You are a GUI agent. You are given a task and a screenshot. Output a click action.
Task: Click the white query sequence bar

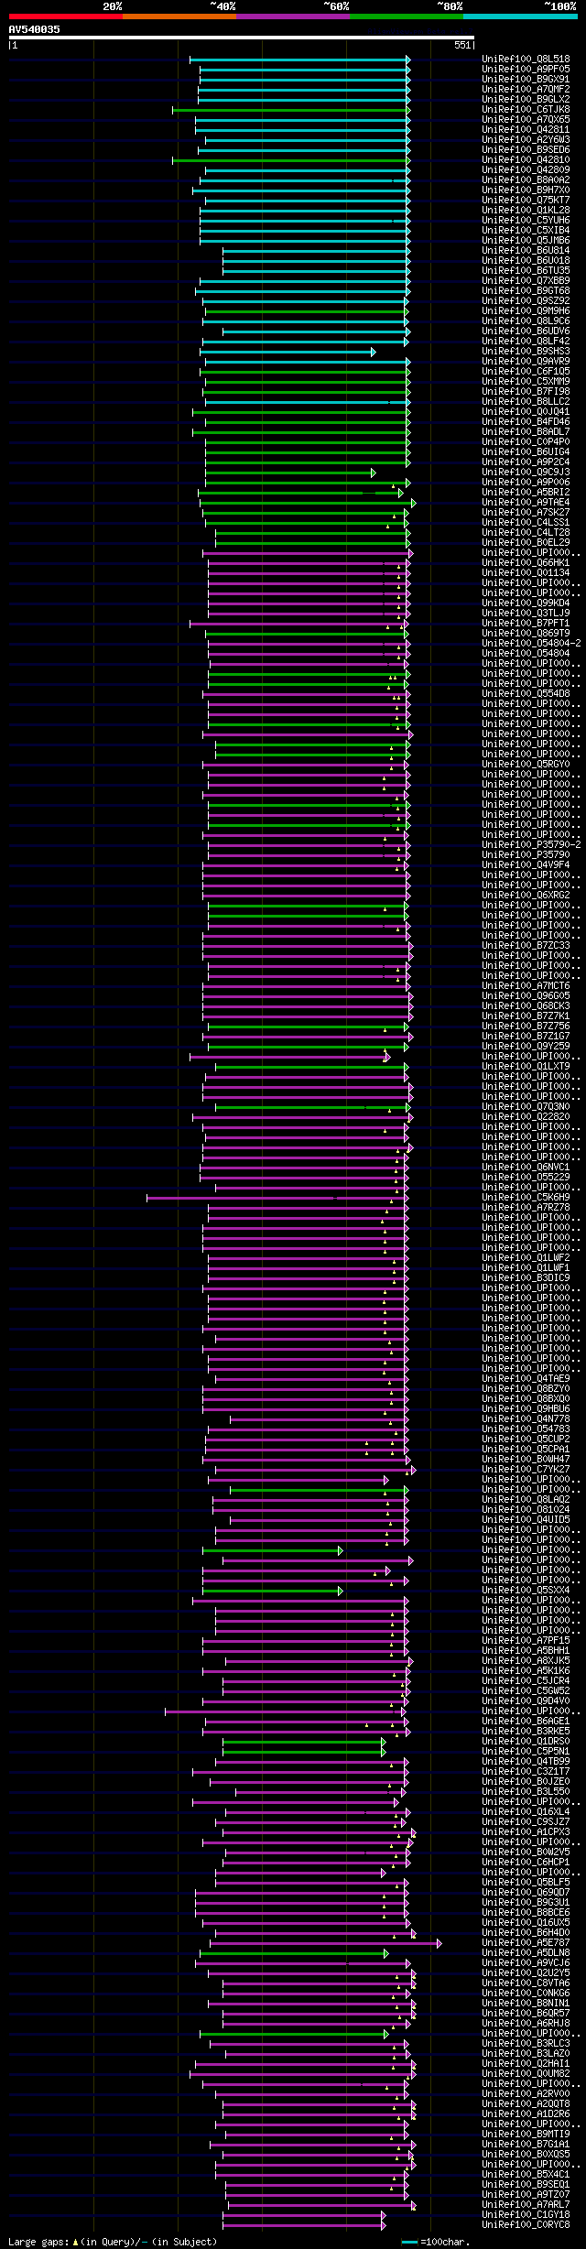[x=242, y=38]
